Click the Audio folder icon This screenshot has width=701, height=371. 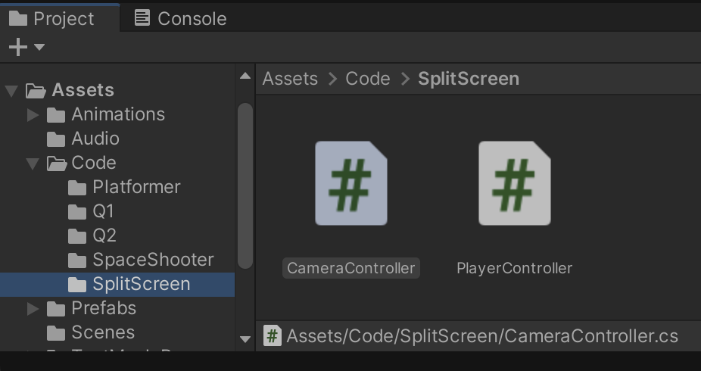[x=56, y=139]
